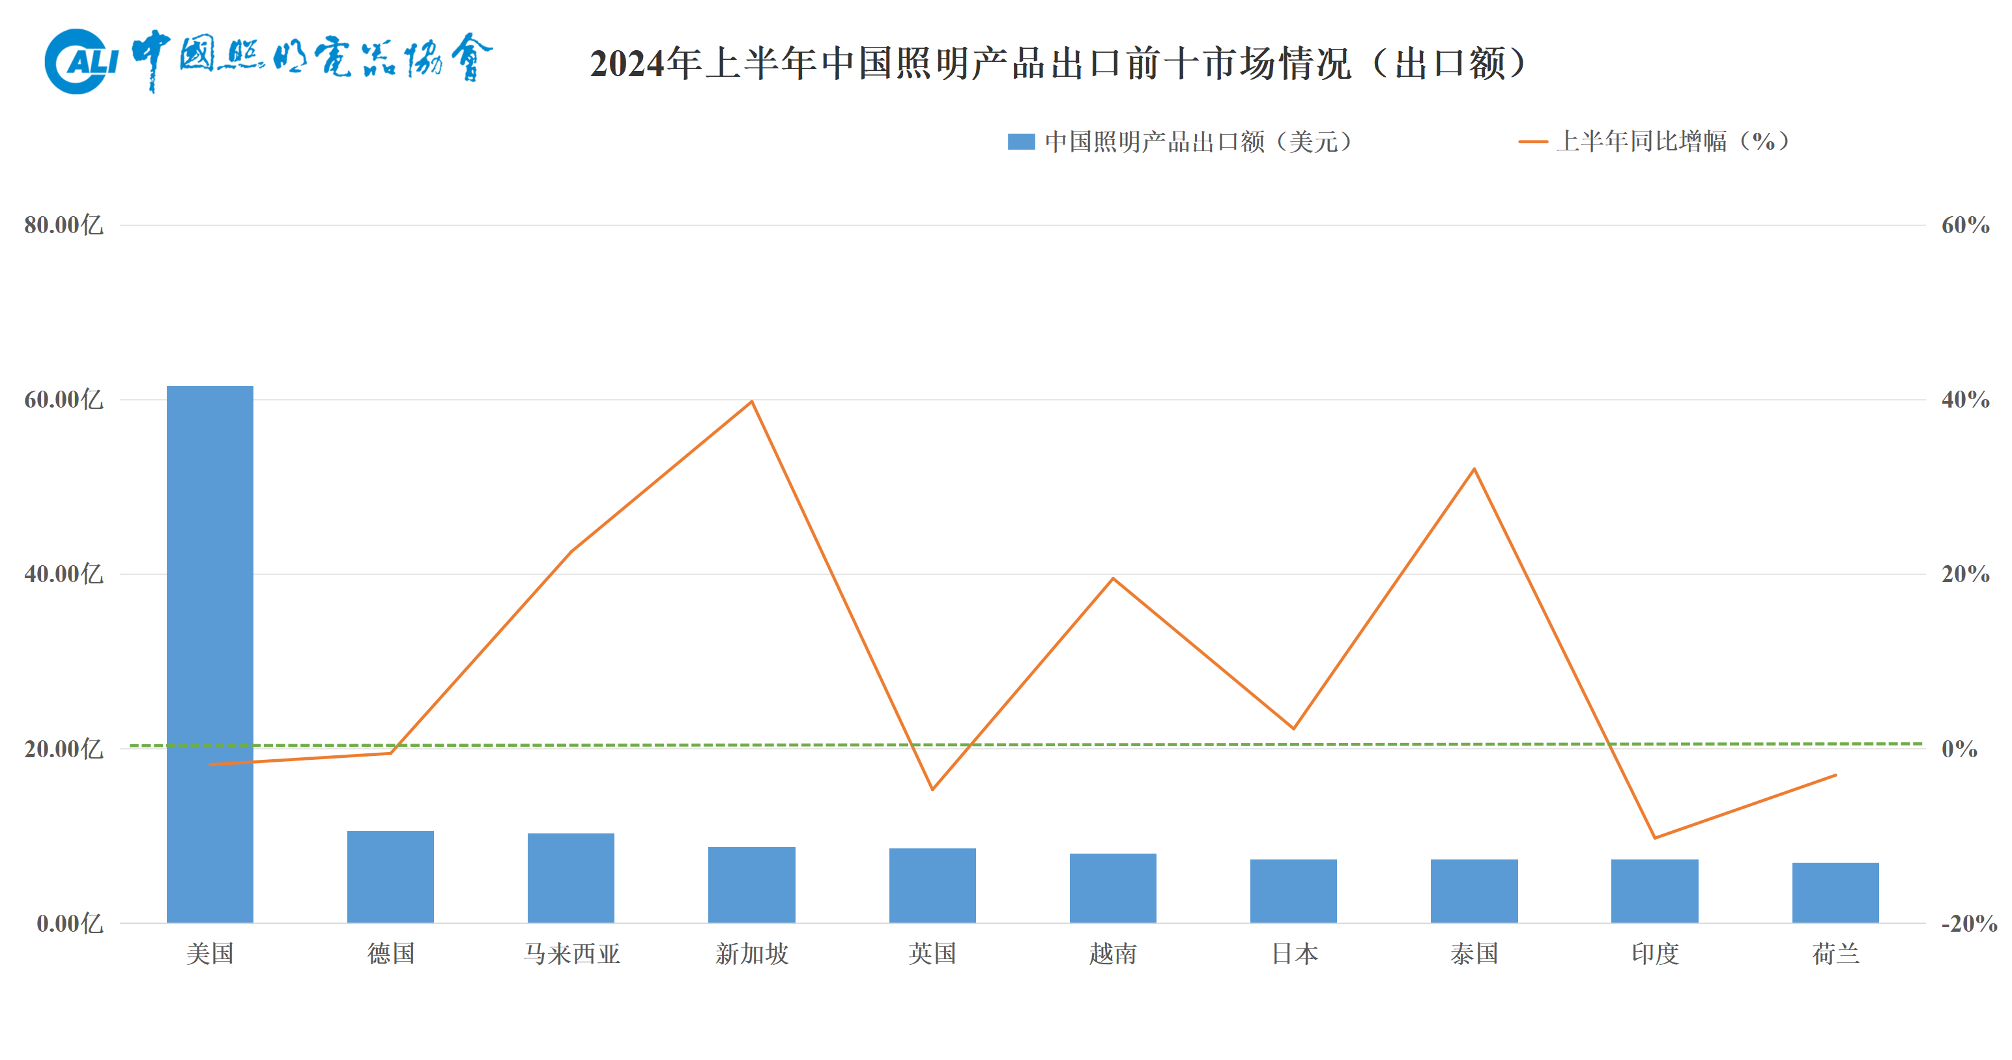Click the x-axis label 泰国
The image size is (2012, 1060).
pyautogui.click(x=1474, y=953)
